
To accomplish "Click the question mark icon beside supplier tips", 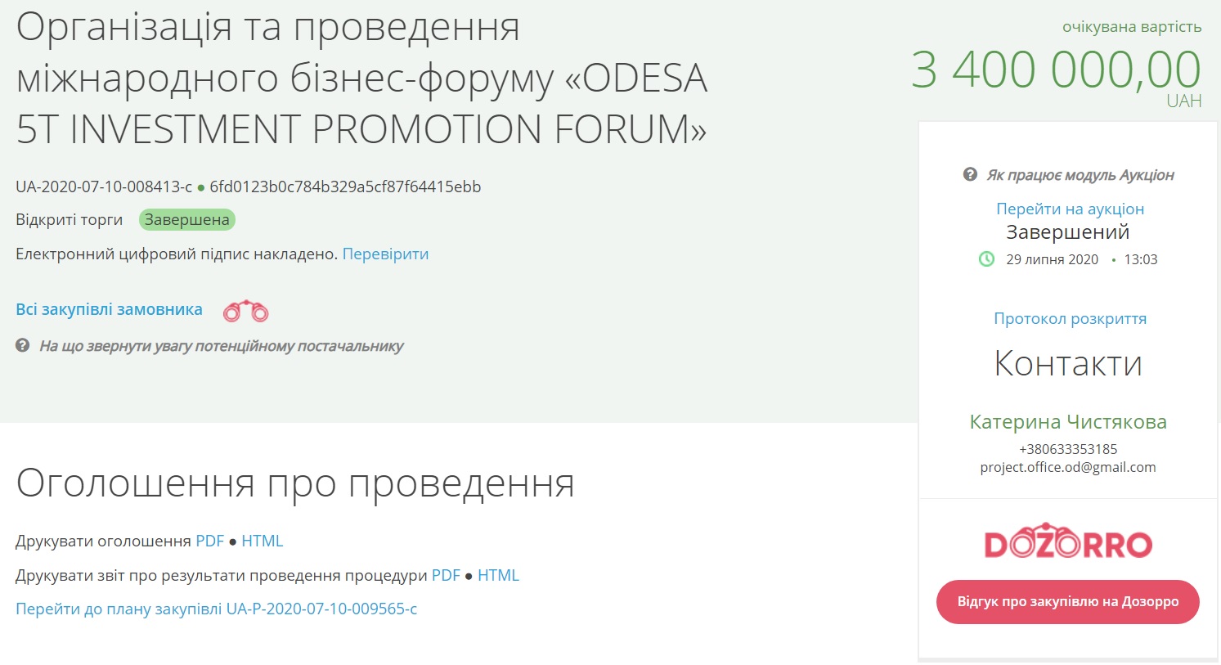I will coord(23,346).
